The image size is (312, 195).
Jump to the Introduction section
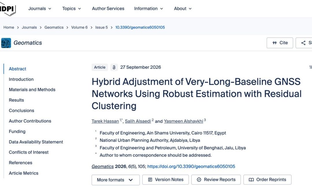[21, 79]
